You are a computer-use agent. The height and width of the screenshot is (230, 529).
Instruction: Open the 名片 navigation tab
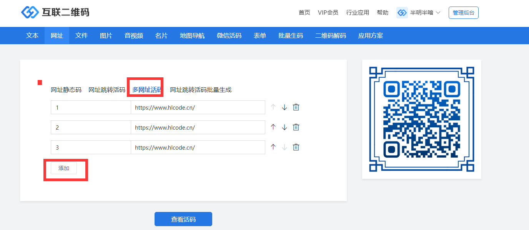pyautogui.click(x=161, y=36)
